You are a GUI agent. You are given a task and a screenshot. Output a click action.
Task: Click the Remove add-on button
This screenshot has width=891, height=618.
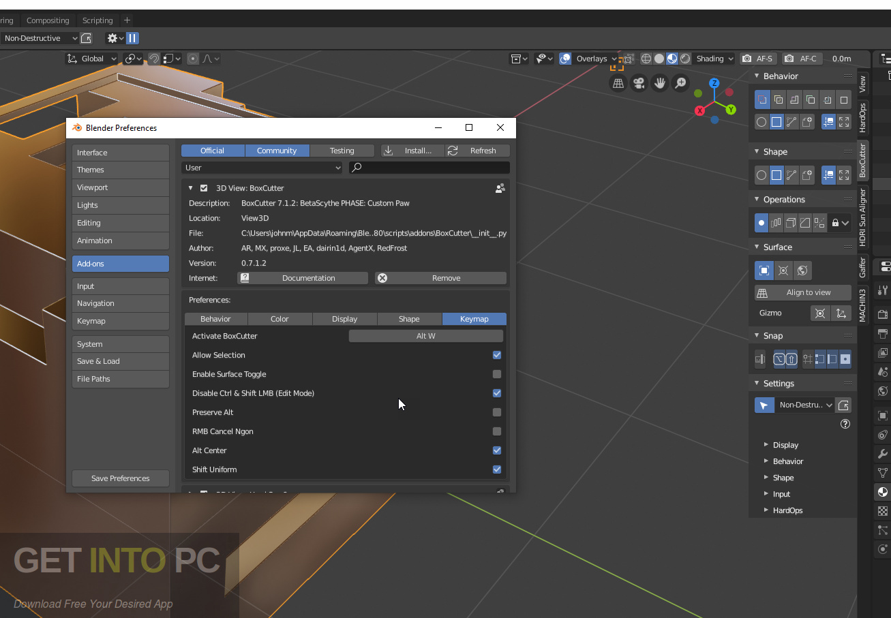tap(440, 278)
